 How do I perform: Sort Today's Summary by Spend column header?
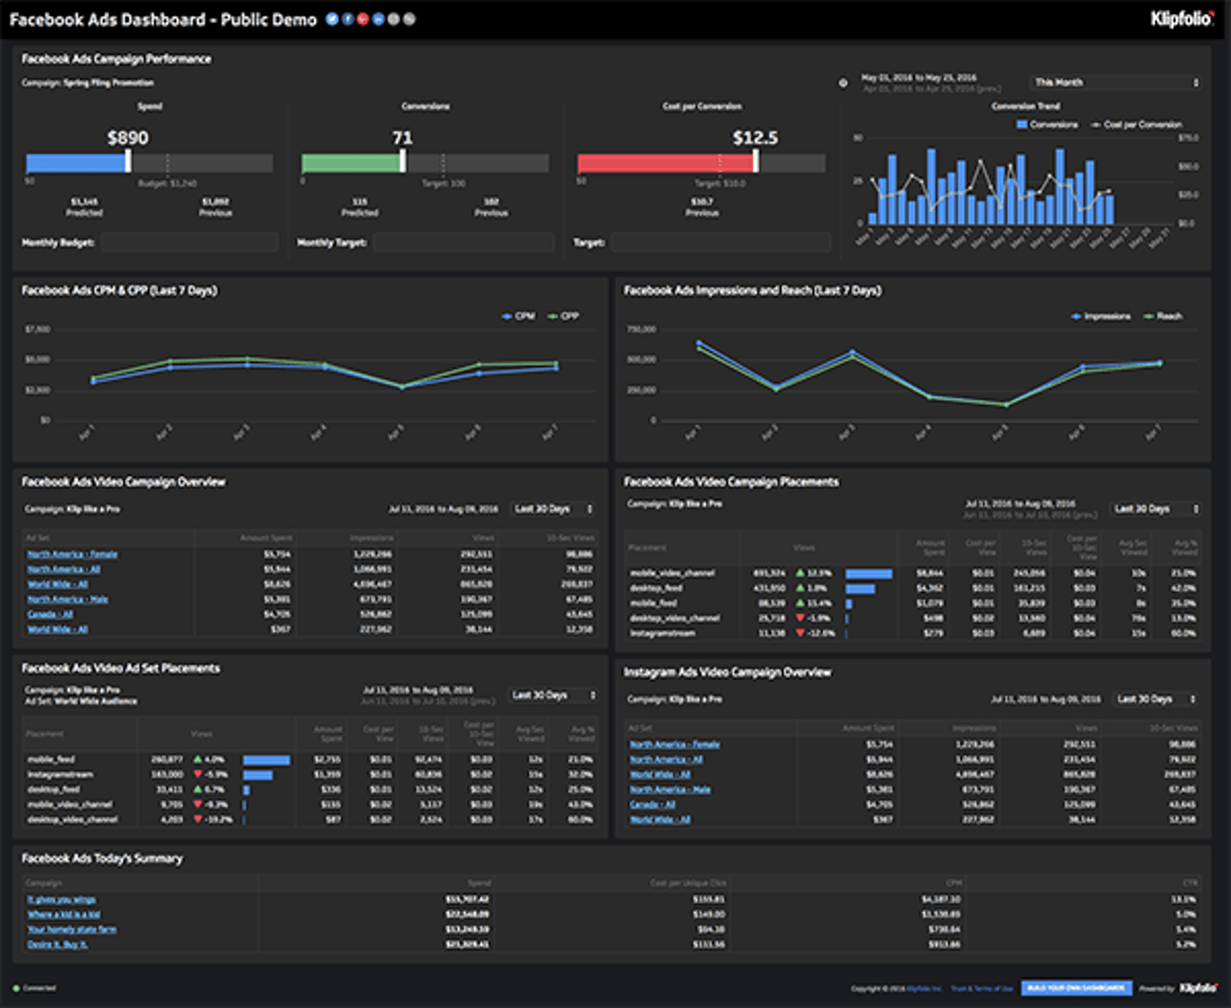click(479, 883)
